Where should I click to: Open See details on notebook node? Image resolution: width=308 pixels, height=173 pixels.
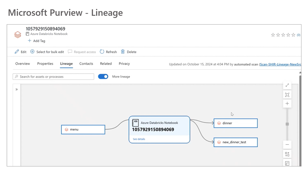139,139
